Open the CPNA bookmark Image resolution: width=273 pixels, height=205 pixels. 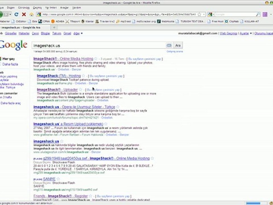[44, 21]
